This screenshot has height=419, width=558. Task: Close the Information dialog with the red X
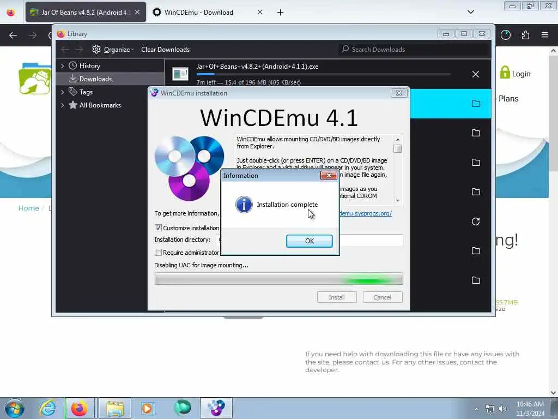(x=329, y=175)
